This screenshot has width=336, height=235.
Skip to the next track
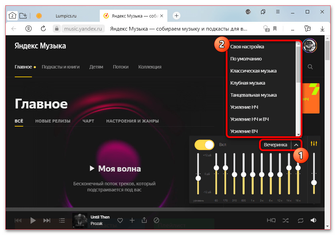[47, 220]
